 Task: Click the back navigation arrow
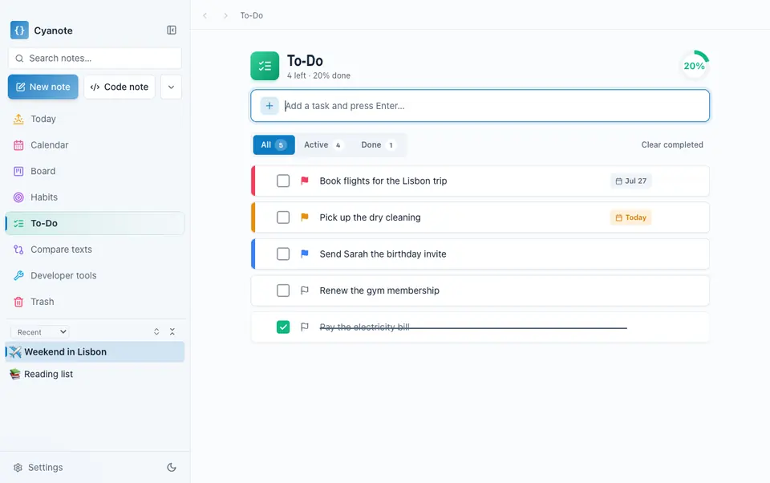[205, 16]
